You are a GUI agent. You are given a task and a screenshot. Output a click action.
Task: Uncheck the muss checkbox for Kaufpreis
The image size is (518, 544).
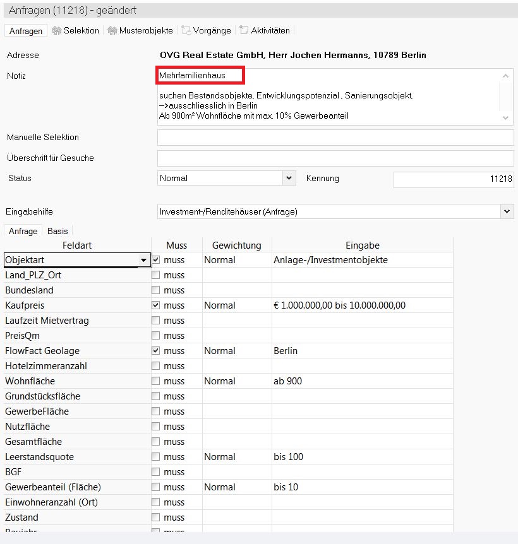tap(156, 305)
